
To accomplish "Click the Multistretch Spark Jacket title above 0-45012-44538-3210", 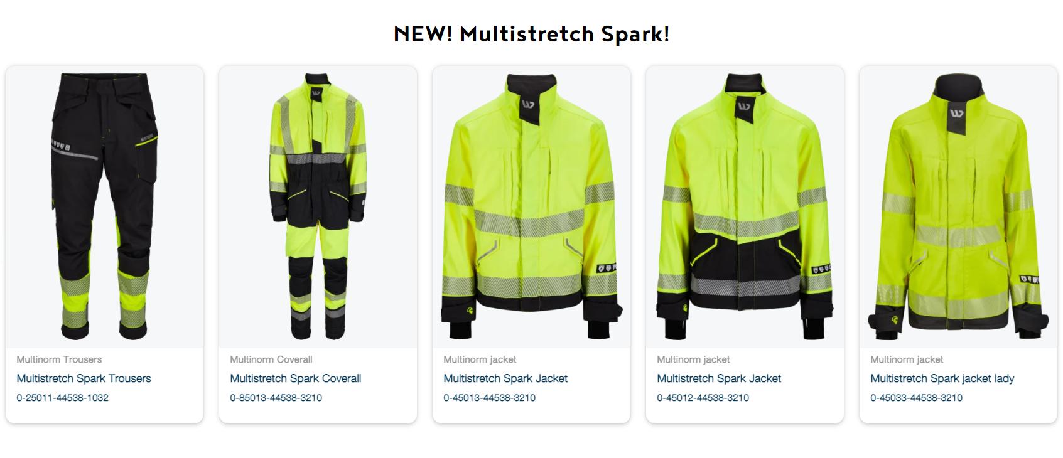I will [719, 378].
